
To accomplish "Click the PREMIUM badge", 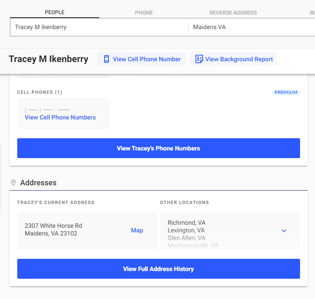I will click(x=286, y=92).
